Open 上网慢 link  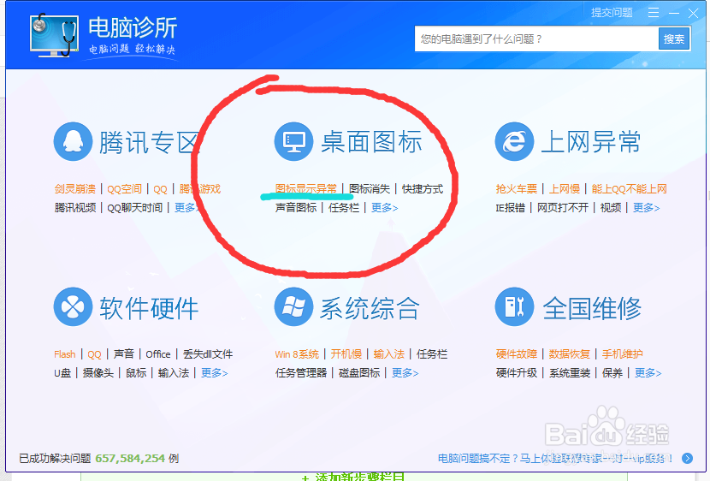(565, 189)
